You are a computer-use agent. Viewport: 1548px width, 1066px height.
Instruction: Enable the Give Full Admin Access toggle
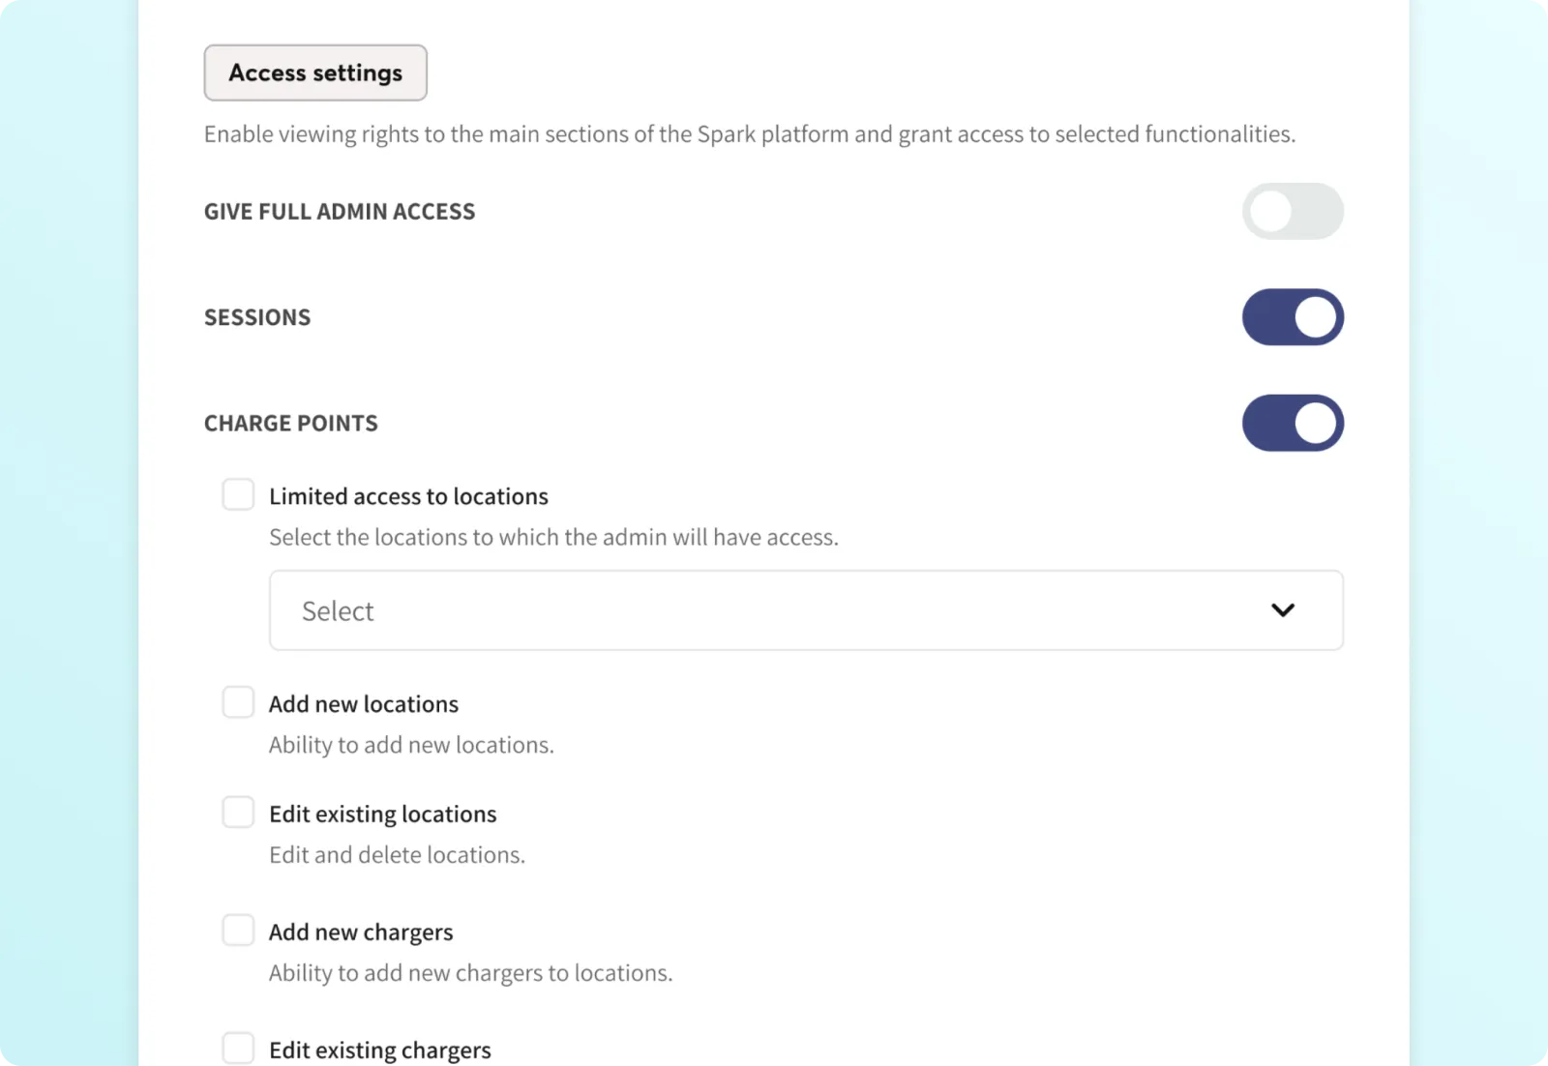(x=1293, y=212)
